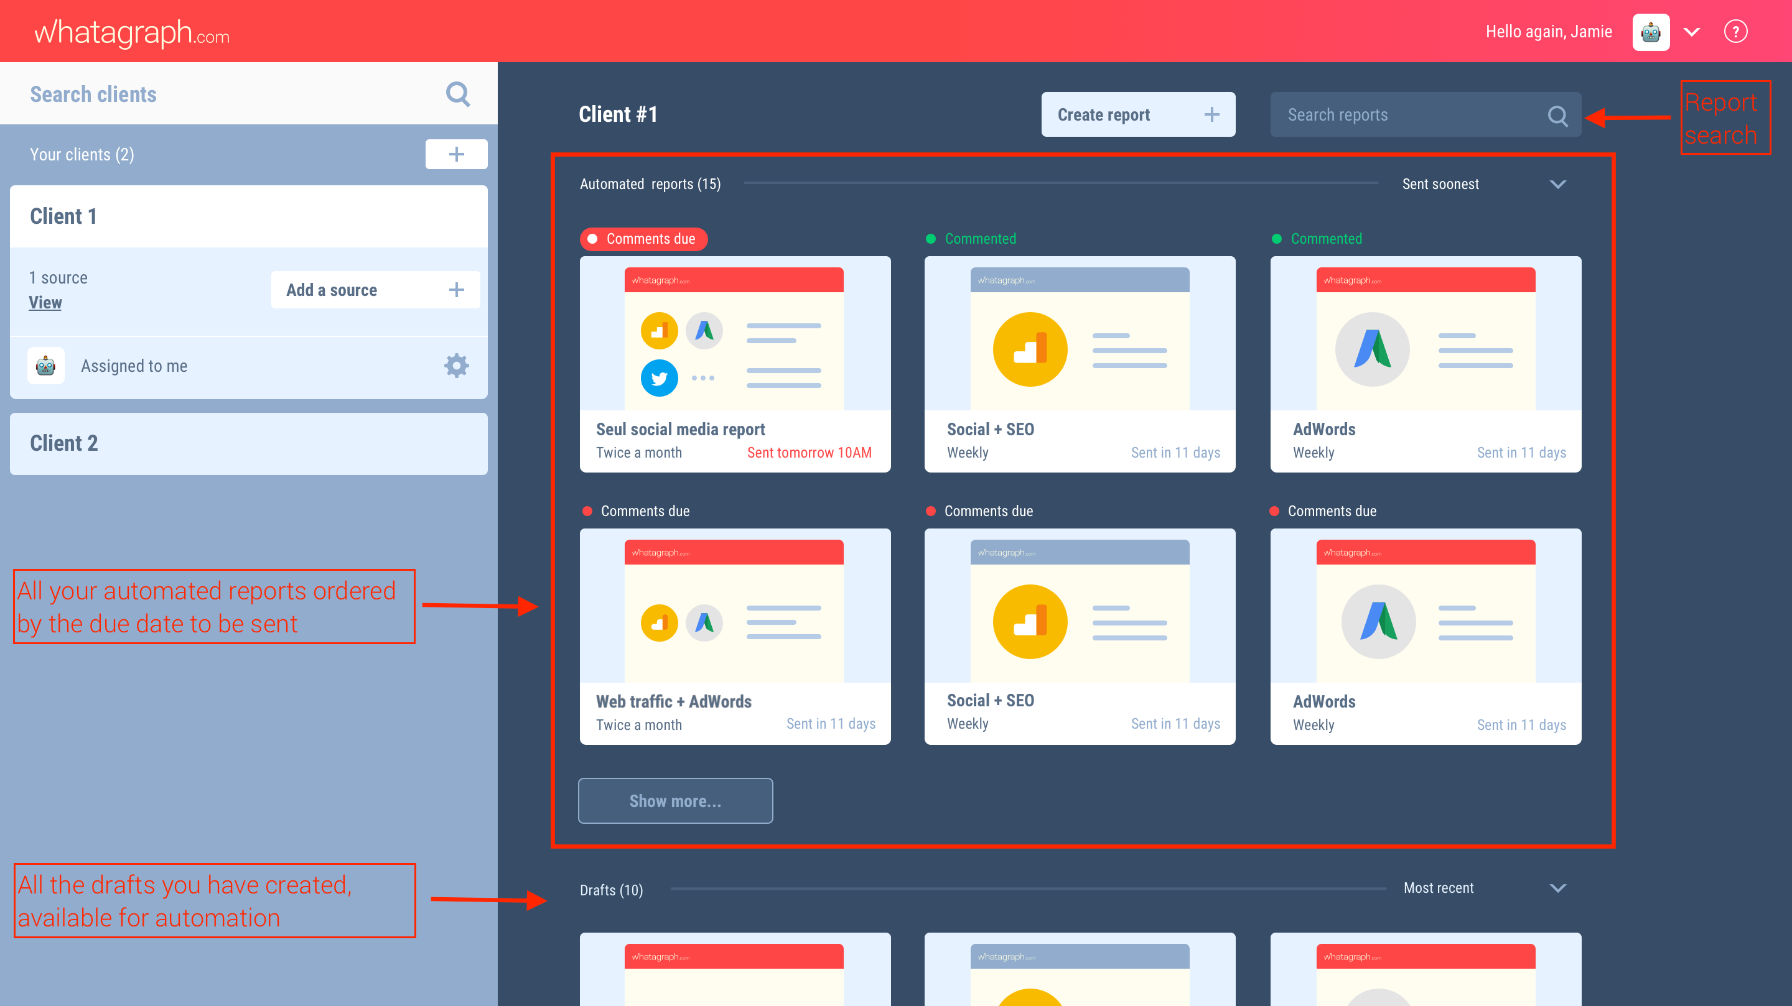The height and width of the screenshot is (1006, 1792).
Task: Open the Assigned to me gear settings
Action: pyautogui.click(x=456, y=366)
